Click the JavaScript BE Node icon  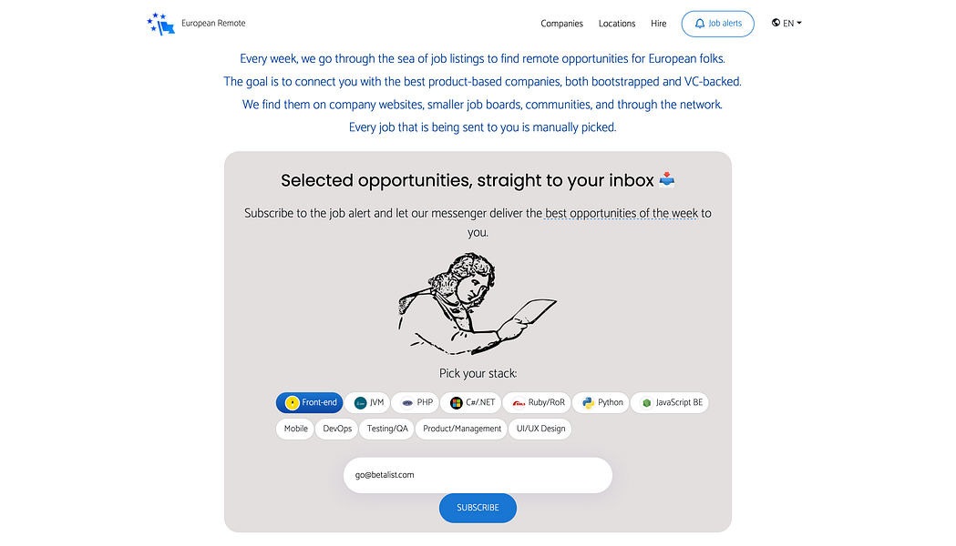click(x=646, y=403)
